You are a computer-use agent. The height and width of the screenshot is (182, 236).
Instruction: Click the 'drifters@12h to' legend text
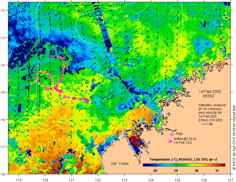pos(185,139)
